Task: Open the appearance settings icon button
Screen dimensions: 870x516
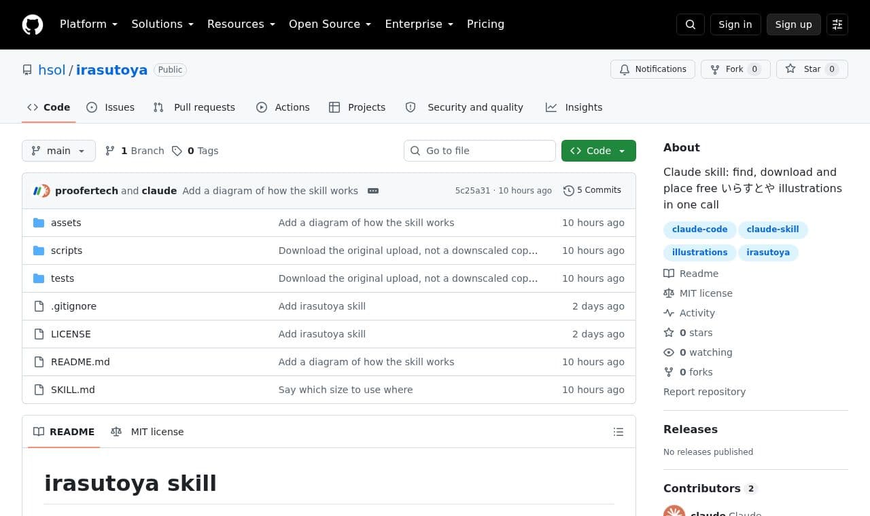Action: coord(837,24)
